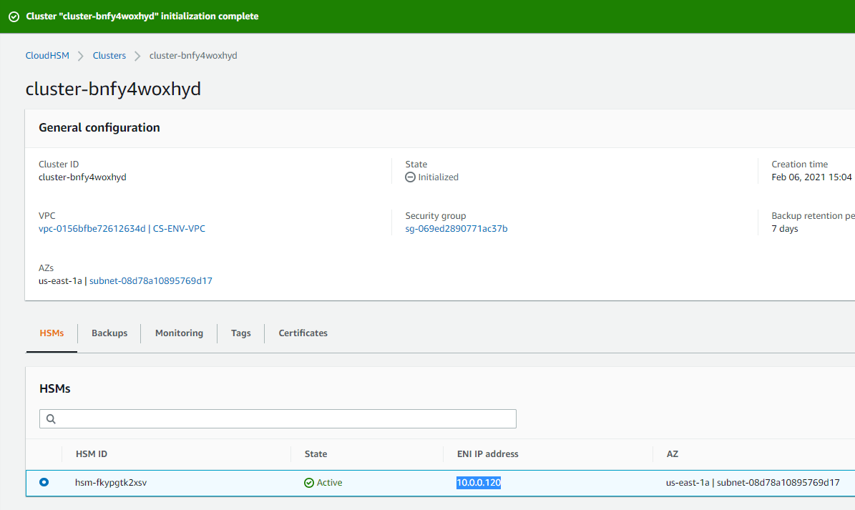The image size is (855, 510).
Task: Open security group sg-069ed2890771ac37b
Action: [x=456, y=228]
